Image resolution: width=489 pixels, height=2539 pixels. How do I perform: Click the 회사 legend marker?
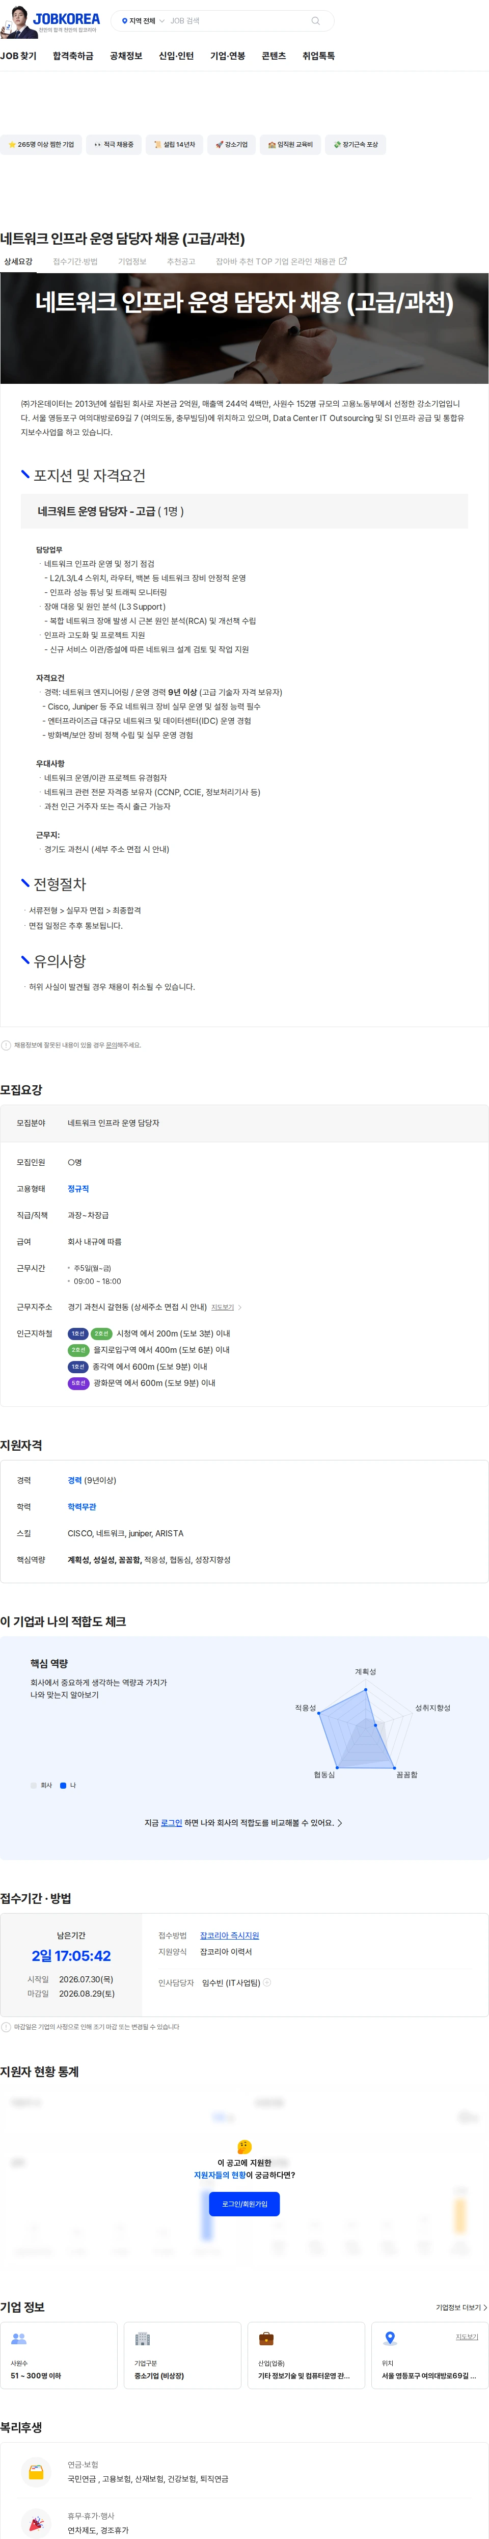coord(34,1785)
